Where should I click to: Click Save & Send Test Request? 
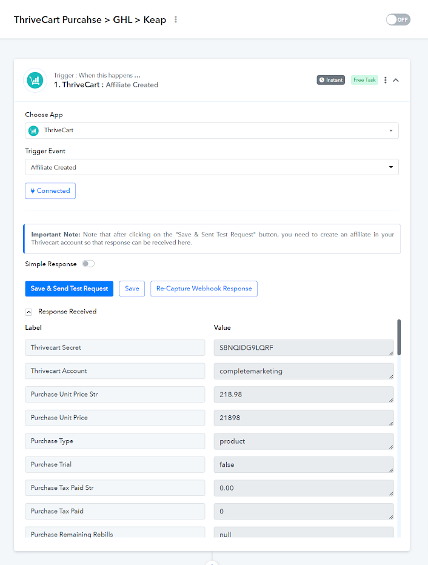[x=69, y=289]
